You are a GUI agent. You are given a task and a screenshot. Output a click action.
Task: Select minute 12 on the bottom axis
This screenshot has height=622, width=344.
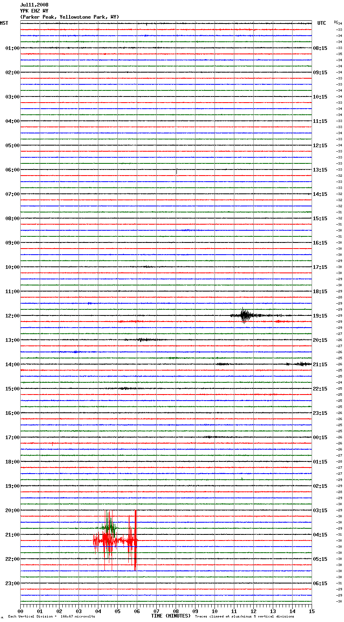(x=253, y=611)
